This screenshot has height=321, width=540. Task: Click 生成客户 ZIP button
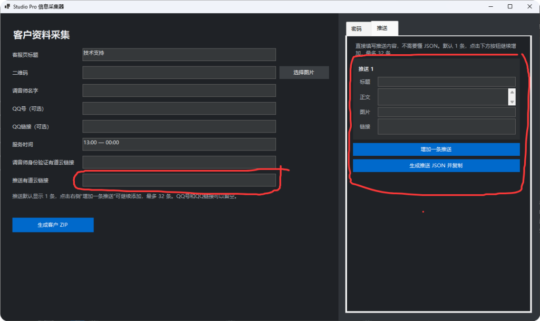pyautogui.click(x=53, y=225)
